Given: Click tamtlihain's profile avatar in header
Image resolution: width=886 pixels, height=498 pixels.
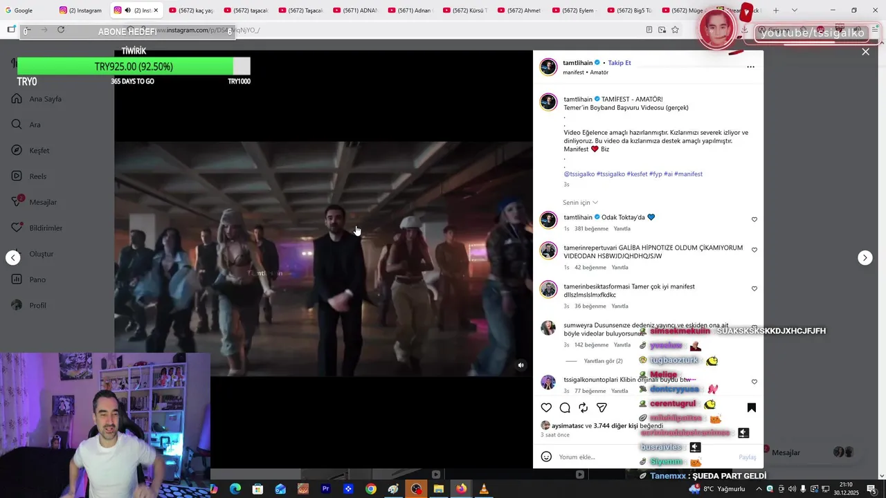Looking at the screenshot, I should 548,66.
